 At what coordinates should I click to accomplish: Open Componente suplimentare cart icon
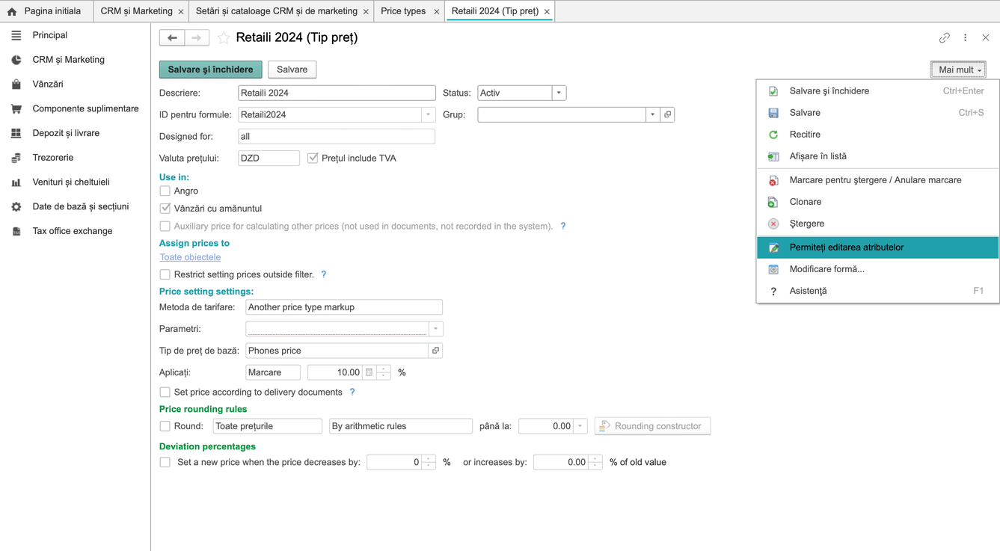pos(16,109)
